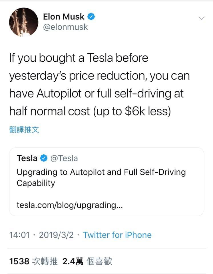The height and width of the screenshot is (274, 213).
Task: Click the blue verified badge beside Elon Musk
Action: (x=91, y=17)
